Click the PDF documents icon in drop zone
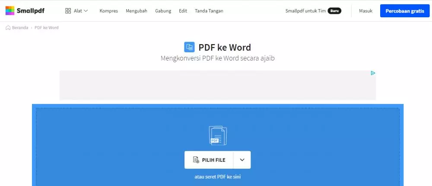The image size is (432, 186). click(x=218, y=135)
